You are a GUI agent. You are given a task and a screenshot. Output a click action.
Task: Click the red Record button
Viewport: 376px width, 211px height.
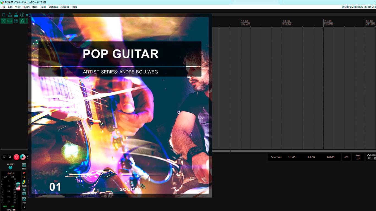(x=17, y=157)
